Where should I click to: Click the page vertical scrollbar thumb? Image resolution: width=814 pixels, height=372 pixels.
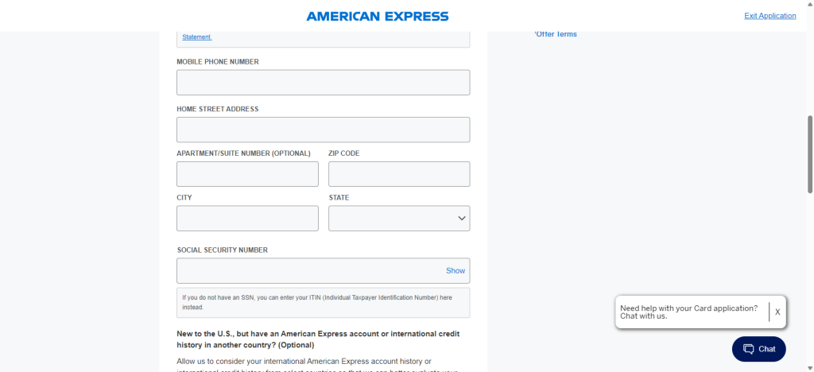[x=810, y=155]
